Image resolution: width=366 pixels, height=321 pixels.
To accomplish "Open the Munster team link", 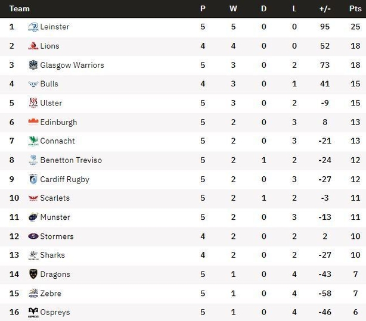I will click(55, 217).
